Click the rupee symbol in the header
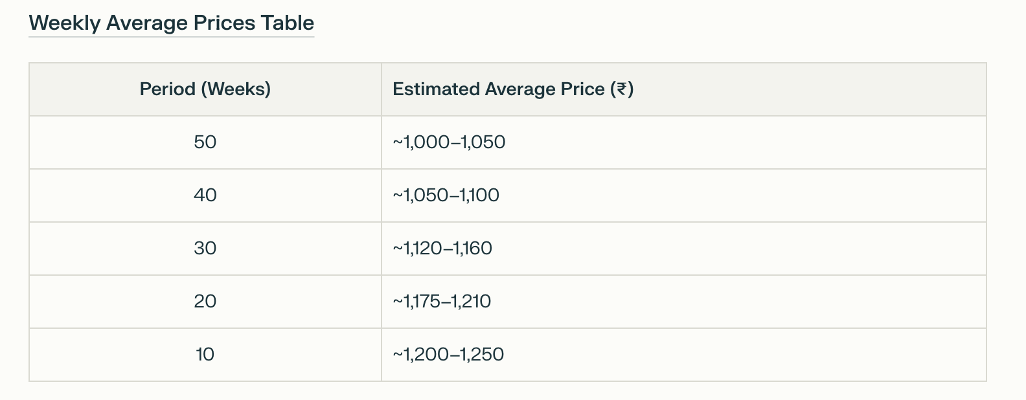Image resolution: width=1026 pixels, height=400 pixels. tap(622, 89)
